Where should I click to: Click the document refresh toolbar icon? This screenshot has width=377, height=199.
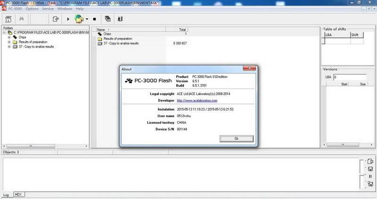coord(56,19)
